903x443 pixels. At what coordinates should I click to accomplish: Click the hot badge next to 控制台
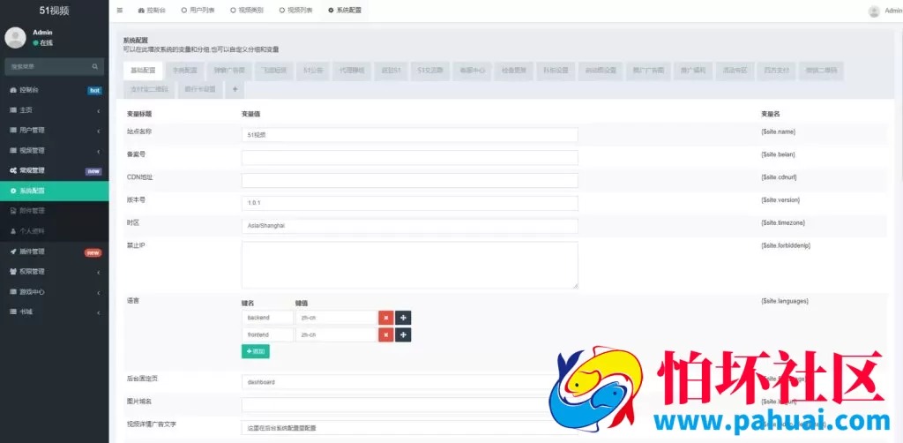point(95,90)
